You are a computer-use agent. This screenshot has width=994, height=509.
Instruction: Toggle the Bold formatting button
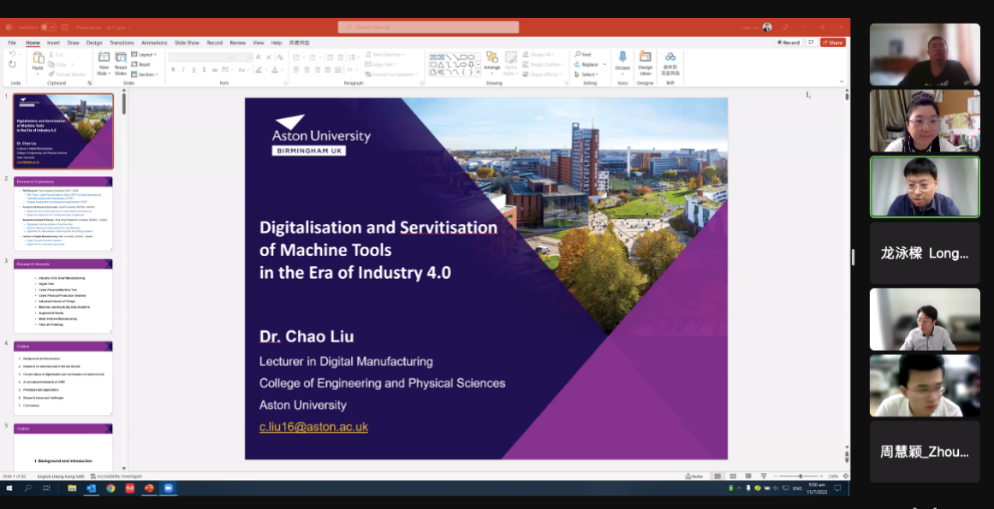[173, 70]
